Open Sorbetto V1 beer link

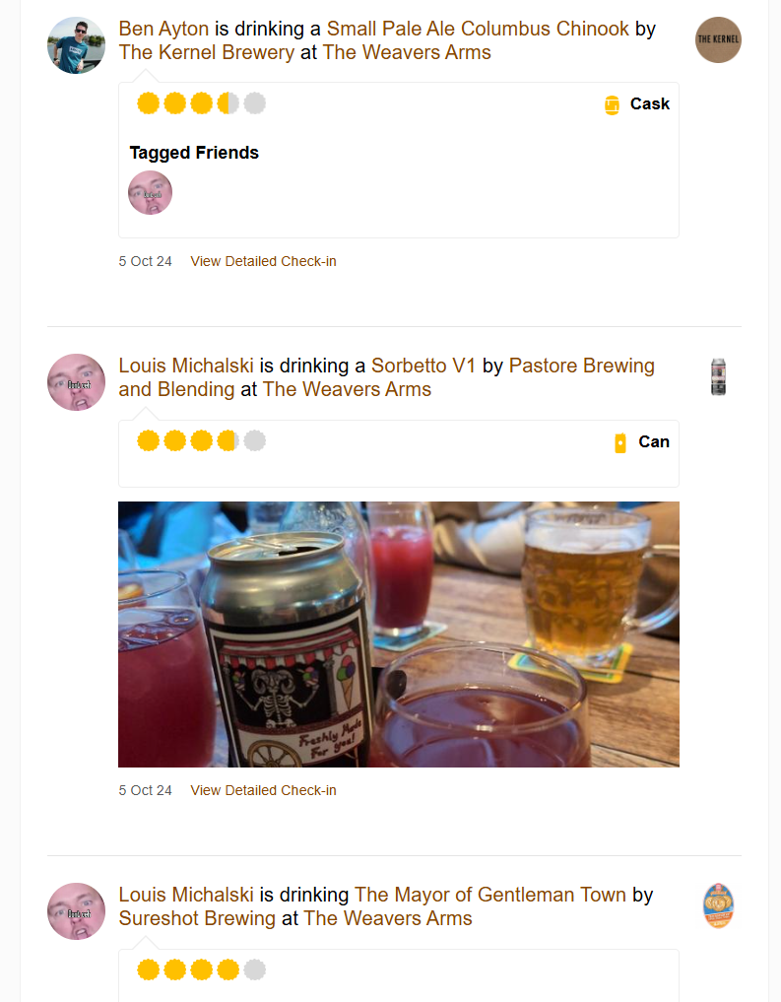tap(423, 366)
